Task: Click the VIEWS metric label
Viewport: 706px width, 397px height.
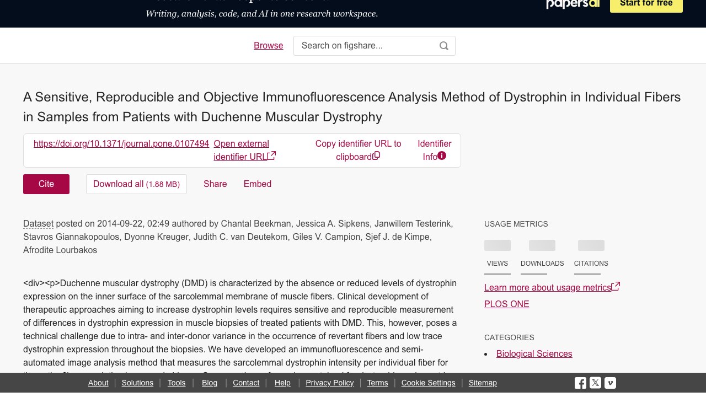Action: point(498,264)
